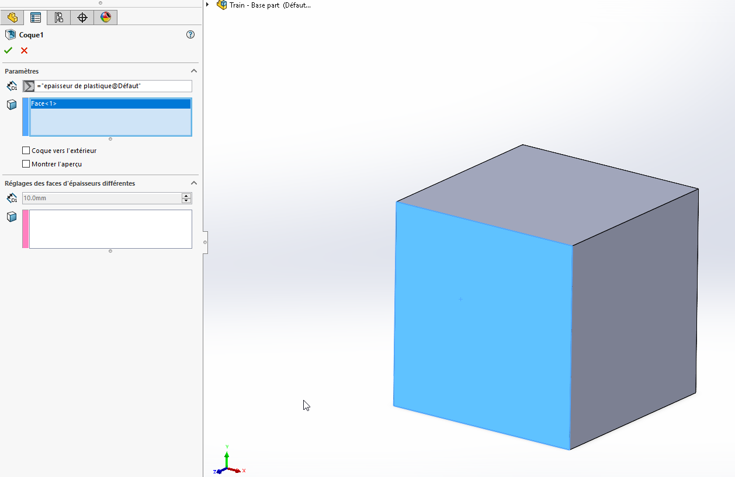The height and width of the screenshot is (477, 735).
Task: Click the epaisseur de plastique thickness field
Action: click(113, 86)
